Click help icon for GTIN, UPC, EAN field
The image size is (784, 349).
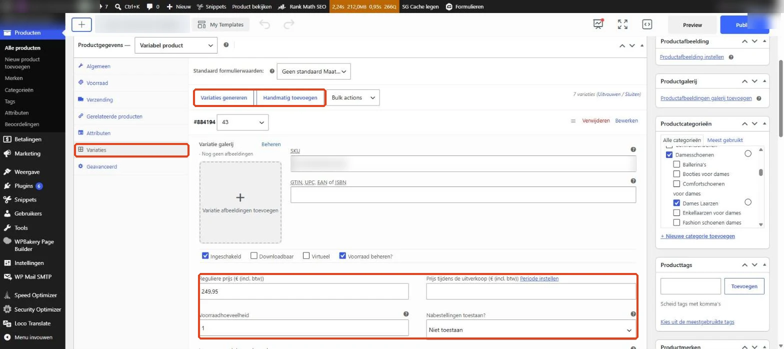click(633, 181)
